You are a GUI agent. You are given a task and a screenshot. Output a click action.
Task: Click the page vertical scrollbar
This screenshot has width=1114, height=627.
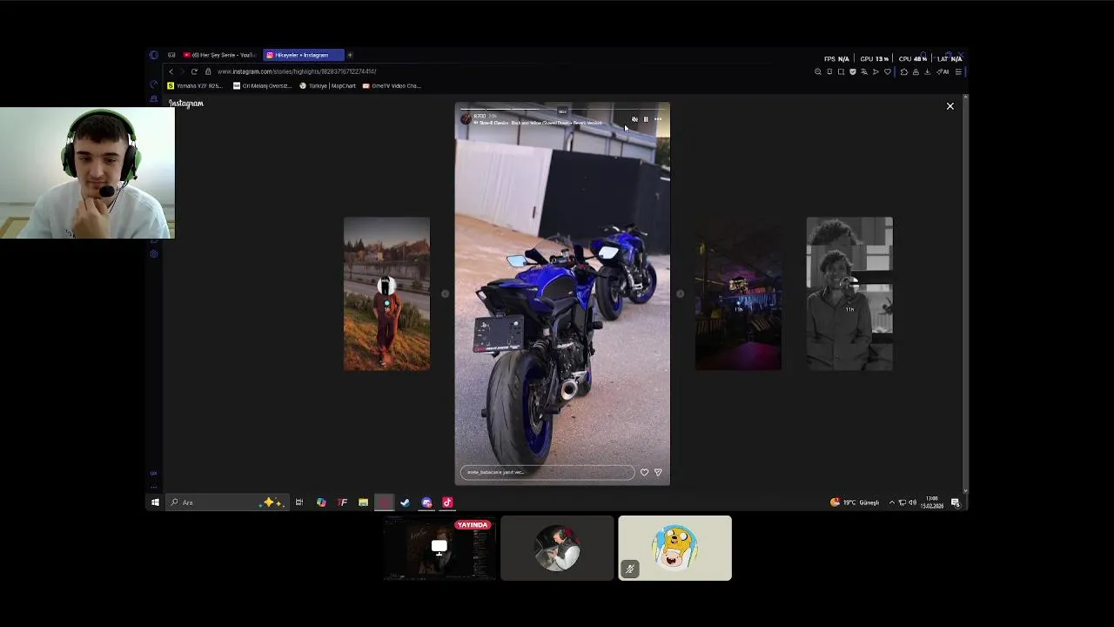[x=965, y=292]
